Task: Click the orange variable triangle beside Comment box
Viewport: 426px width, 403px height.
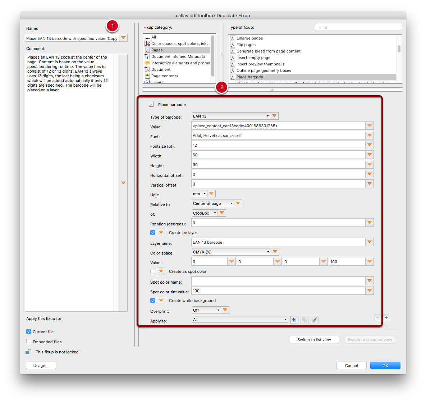Action: point(123,183)
